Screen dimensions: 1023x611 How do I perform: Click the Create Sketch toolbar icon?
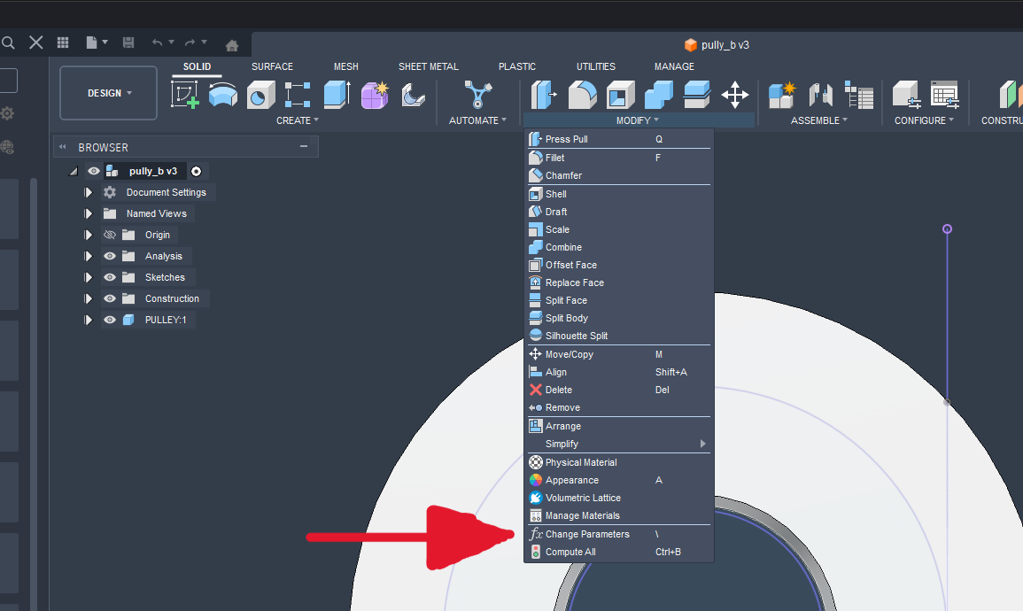click(x=184, y=95)
